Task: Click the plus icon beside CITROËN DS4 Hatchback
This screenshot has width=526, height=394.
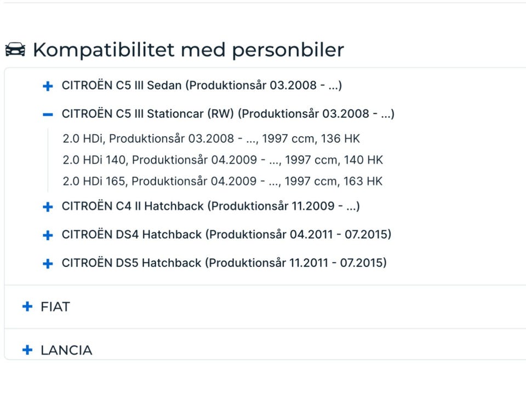Action: (48, 235)
